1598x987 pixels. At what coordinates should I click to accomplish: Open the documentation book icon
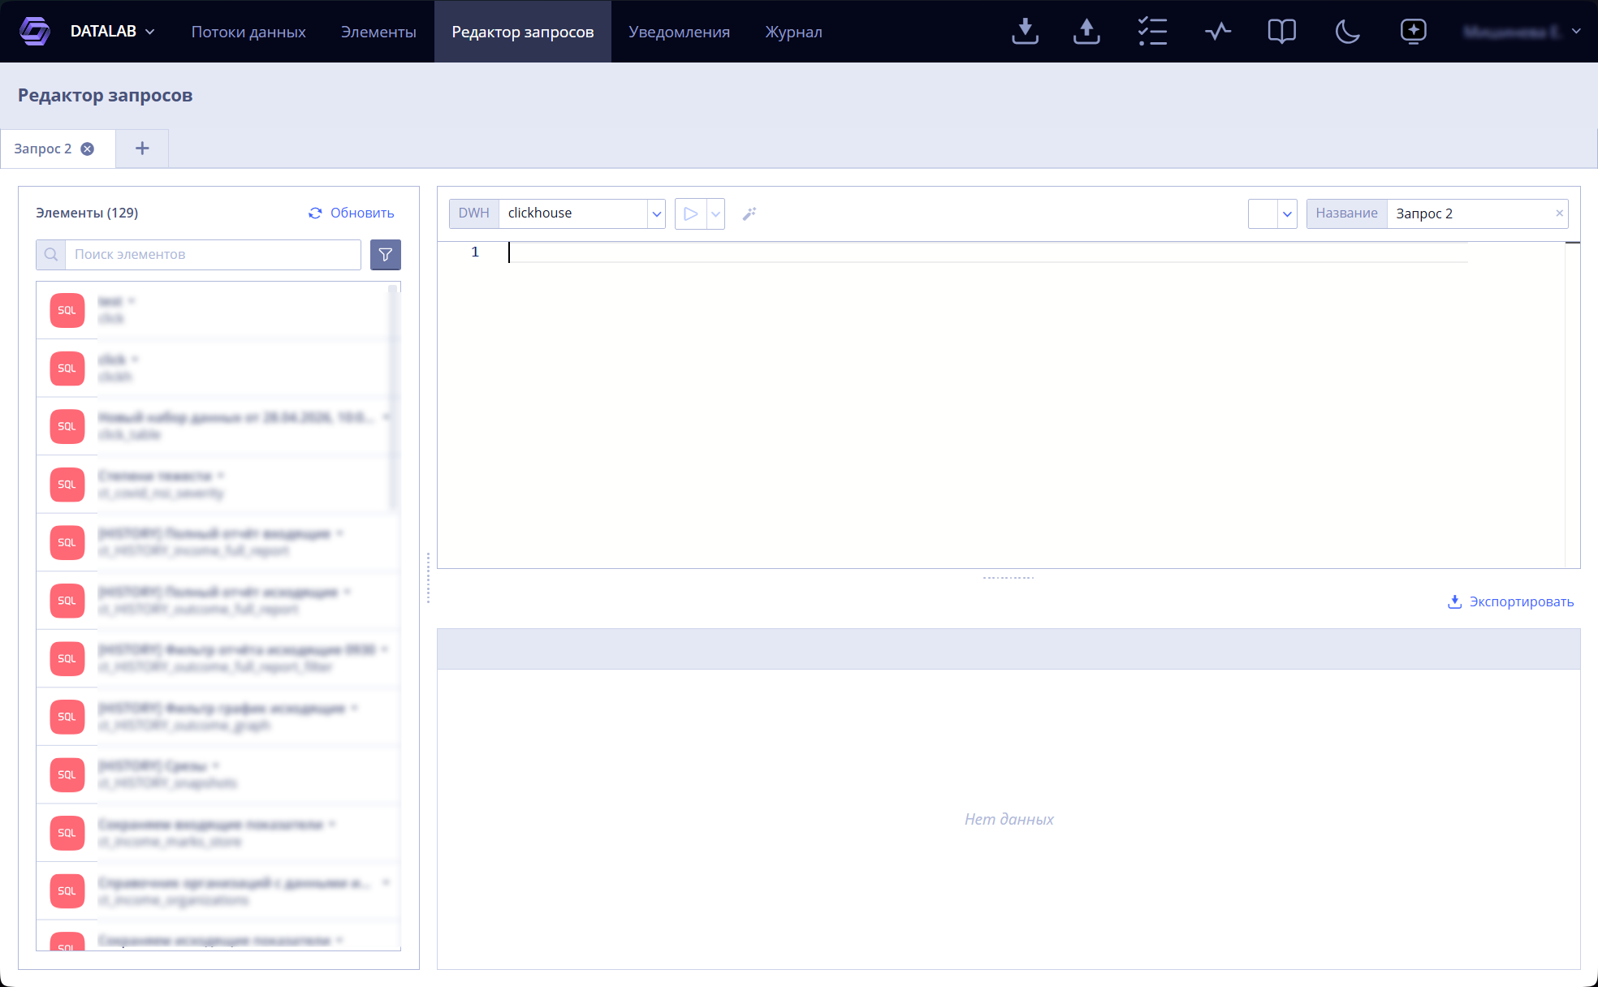pyautogui.click(x=1281, y=32)
